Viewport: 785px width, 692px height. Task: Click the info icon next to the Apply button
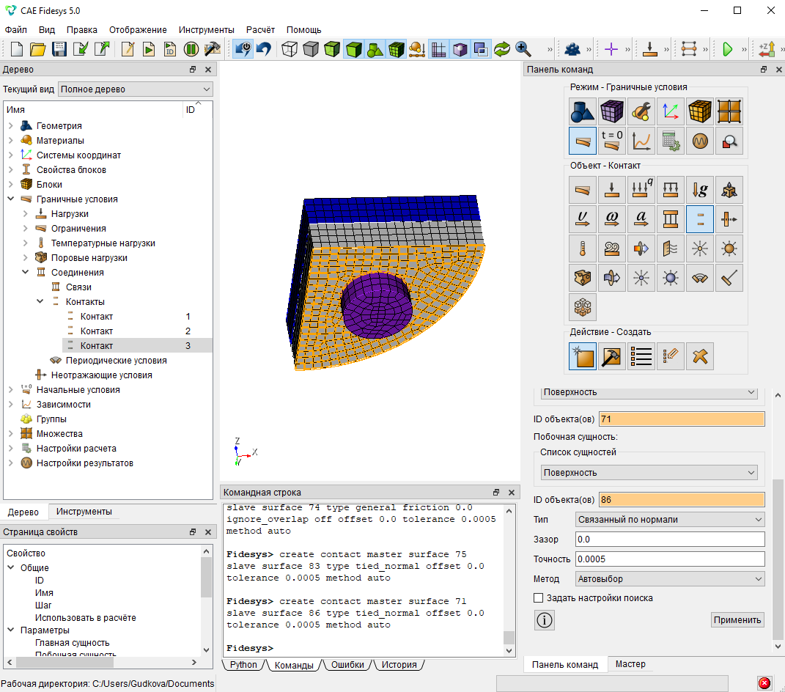click(544, 620)
